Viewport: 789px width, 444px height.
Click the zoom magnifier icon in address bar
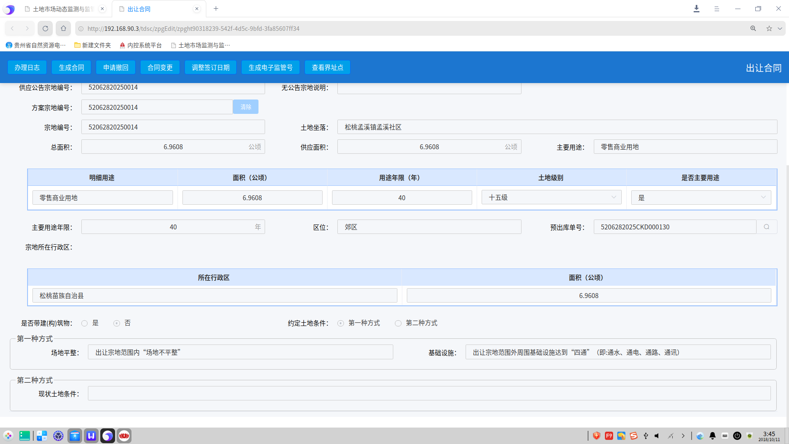[x=753, y=28]
